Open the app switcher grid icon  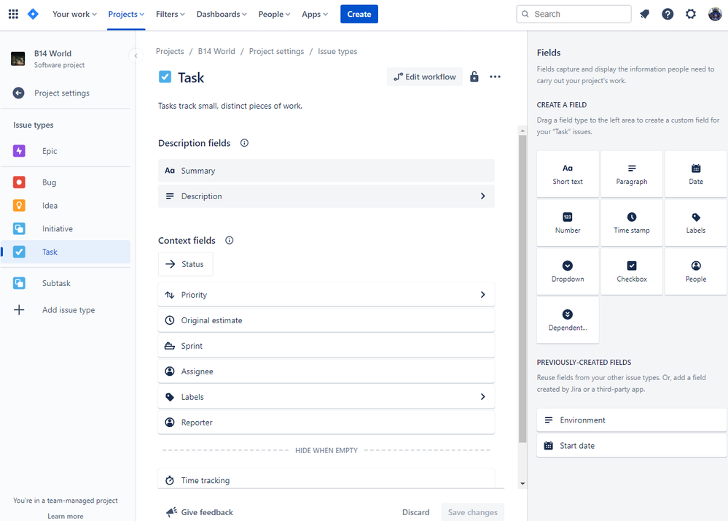pyautogui.click(x=13, y=14)
